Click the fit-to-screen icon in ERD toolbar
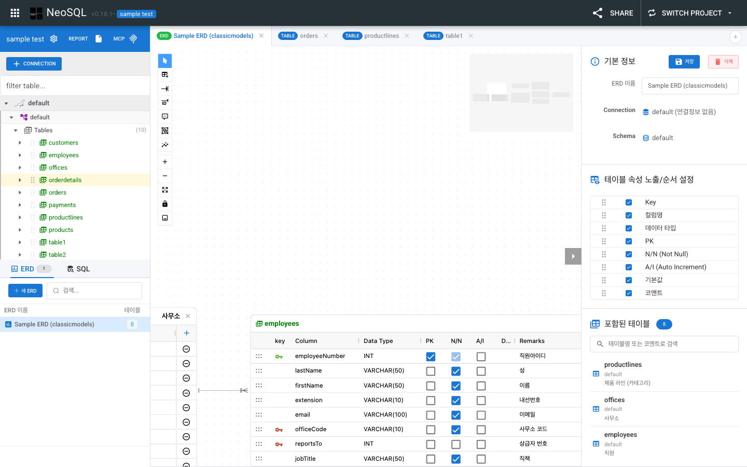 click(164, 189)
